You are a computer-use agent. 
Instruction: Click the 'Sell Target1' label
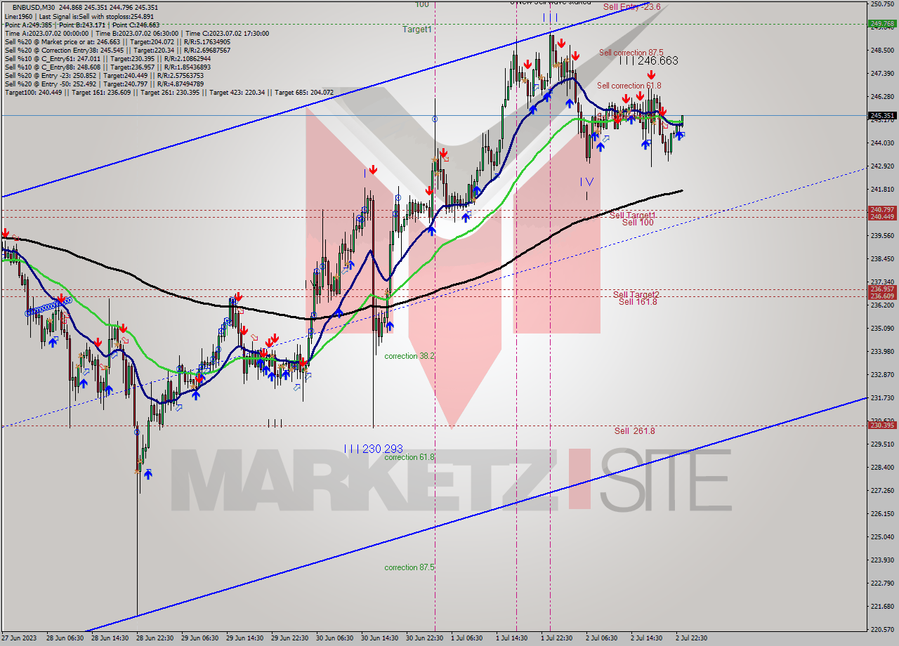coord(633,216)
